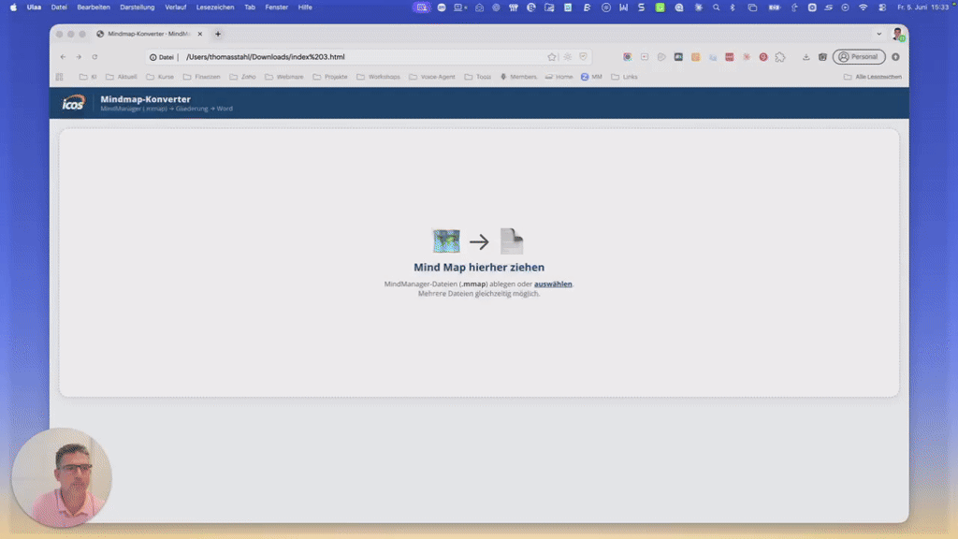Screen dimensions: 958x539
Task: Click the browser back arrow
Action: coord(63,57)
